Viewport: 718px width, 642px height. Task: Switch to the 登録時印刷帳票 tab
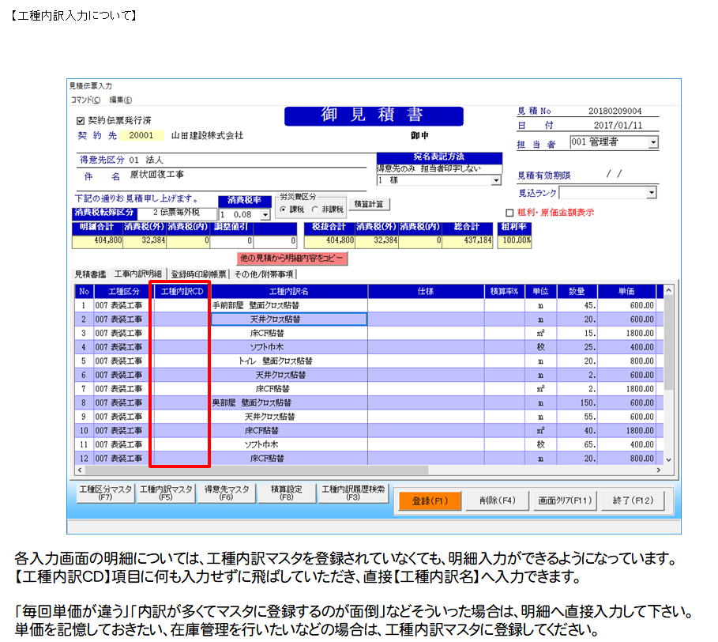click(198, 274)
